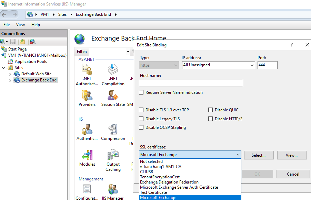The image size is (311, 200).
Task: Open the Filter dropdown arrow
Action: tap(128, 52)
